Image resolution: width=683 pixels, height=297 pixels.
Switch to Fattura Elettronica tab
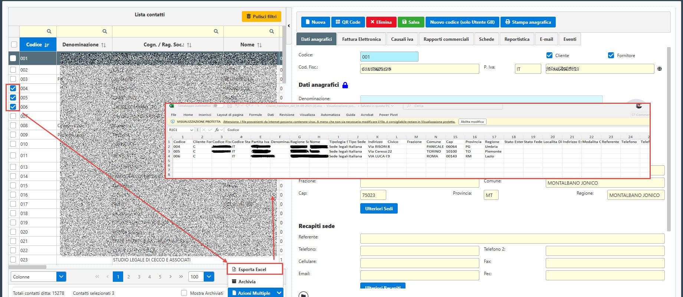(361, 39)
